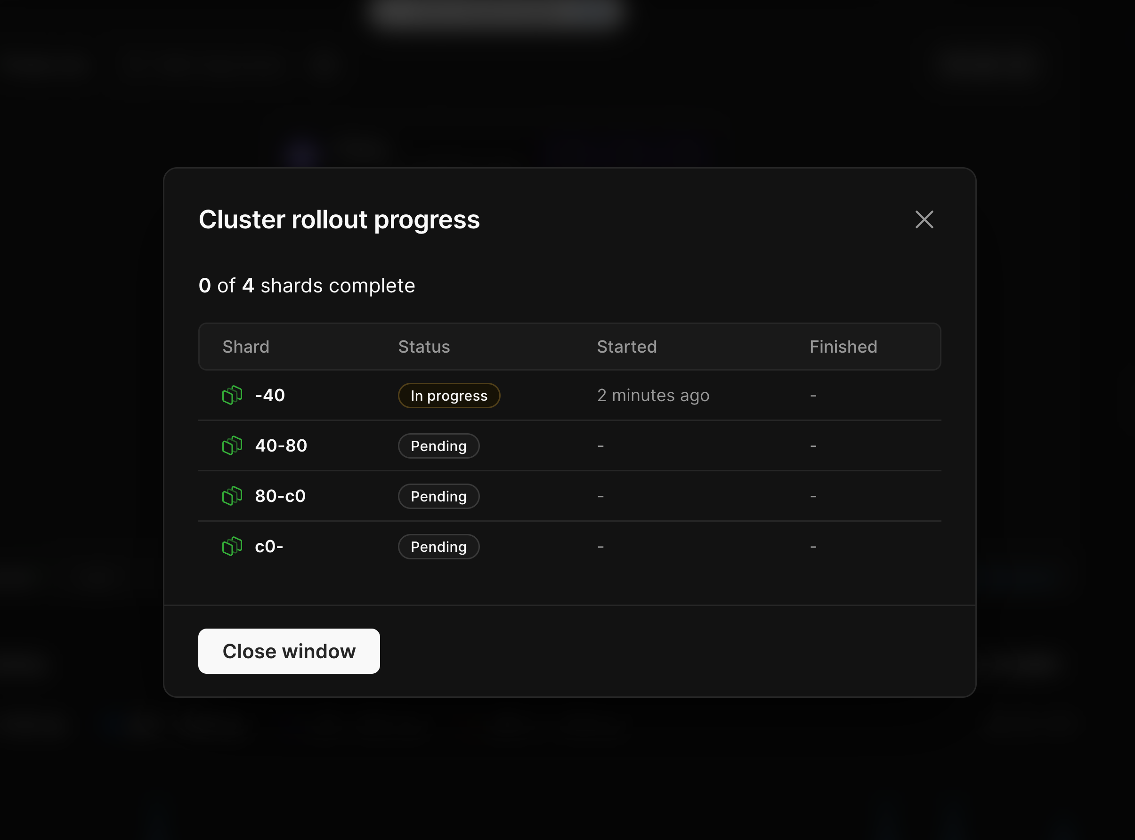Click the Pending badge for shard 80-c0
Image resolution: width=1135 pixels, height=840 pixels.
coord(438,496)
